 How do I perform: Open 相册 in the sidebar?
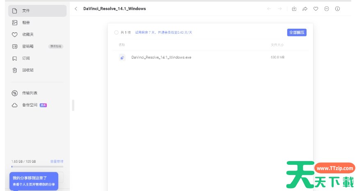(26, 23)
